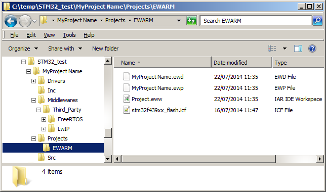Open the dropdown arrow before Projects breadcrumb
Image resolution: width=326 pixels, height=192 pixels.
(101, 20)
